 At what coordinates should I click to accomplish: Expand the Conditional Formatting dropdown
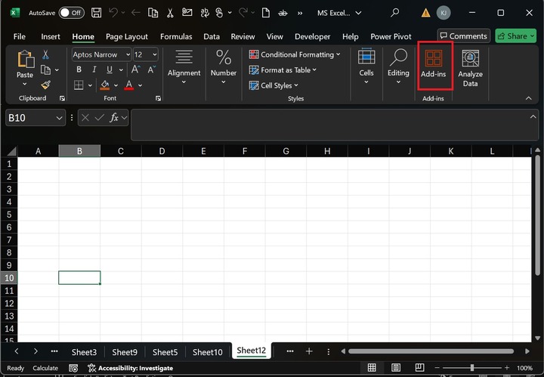295,54
